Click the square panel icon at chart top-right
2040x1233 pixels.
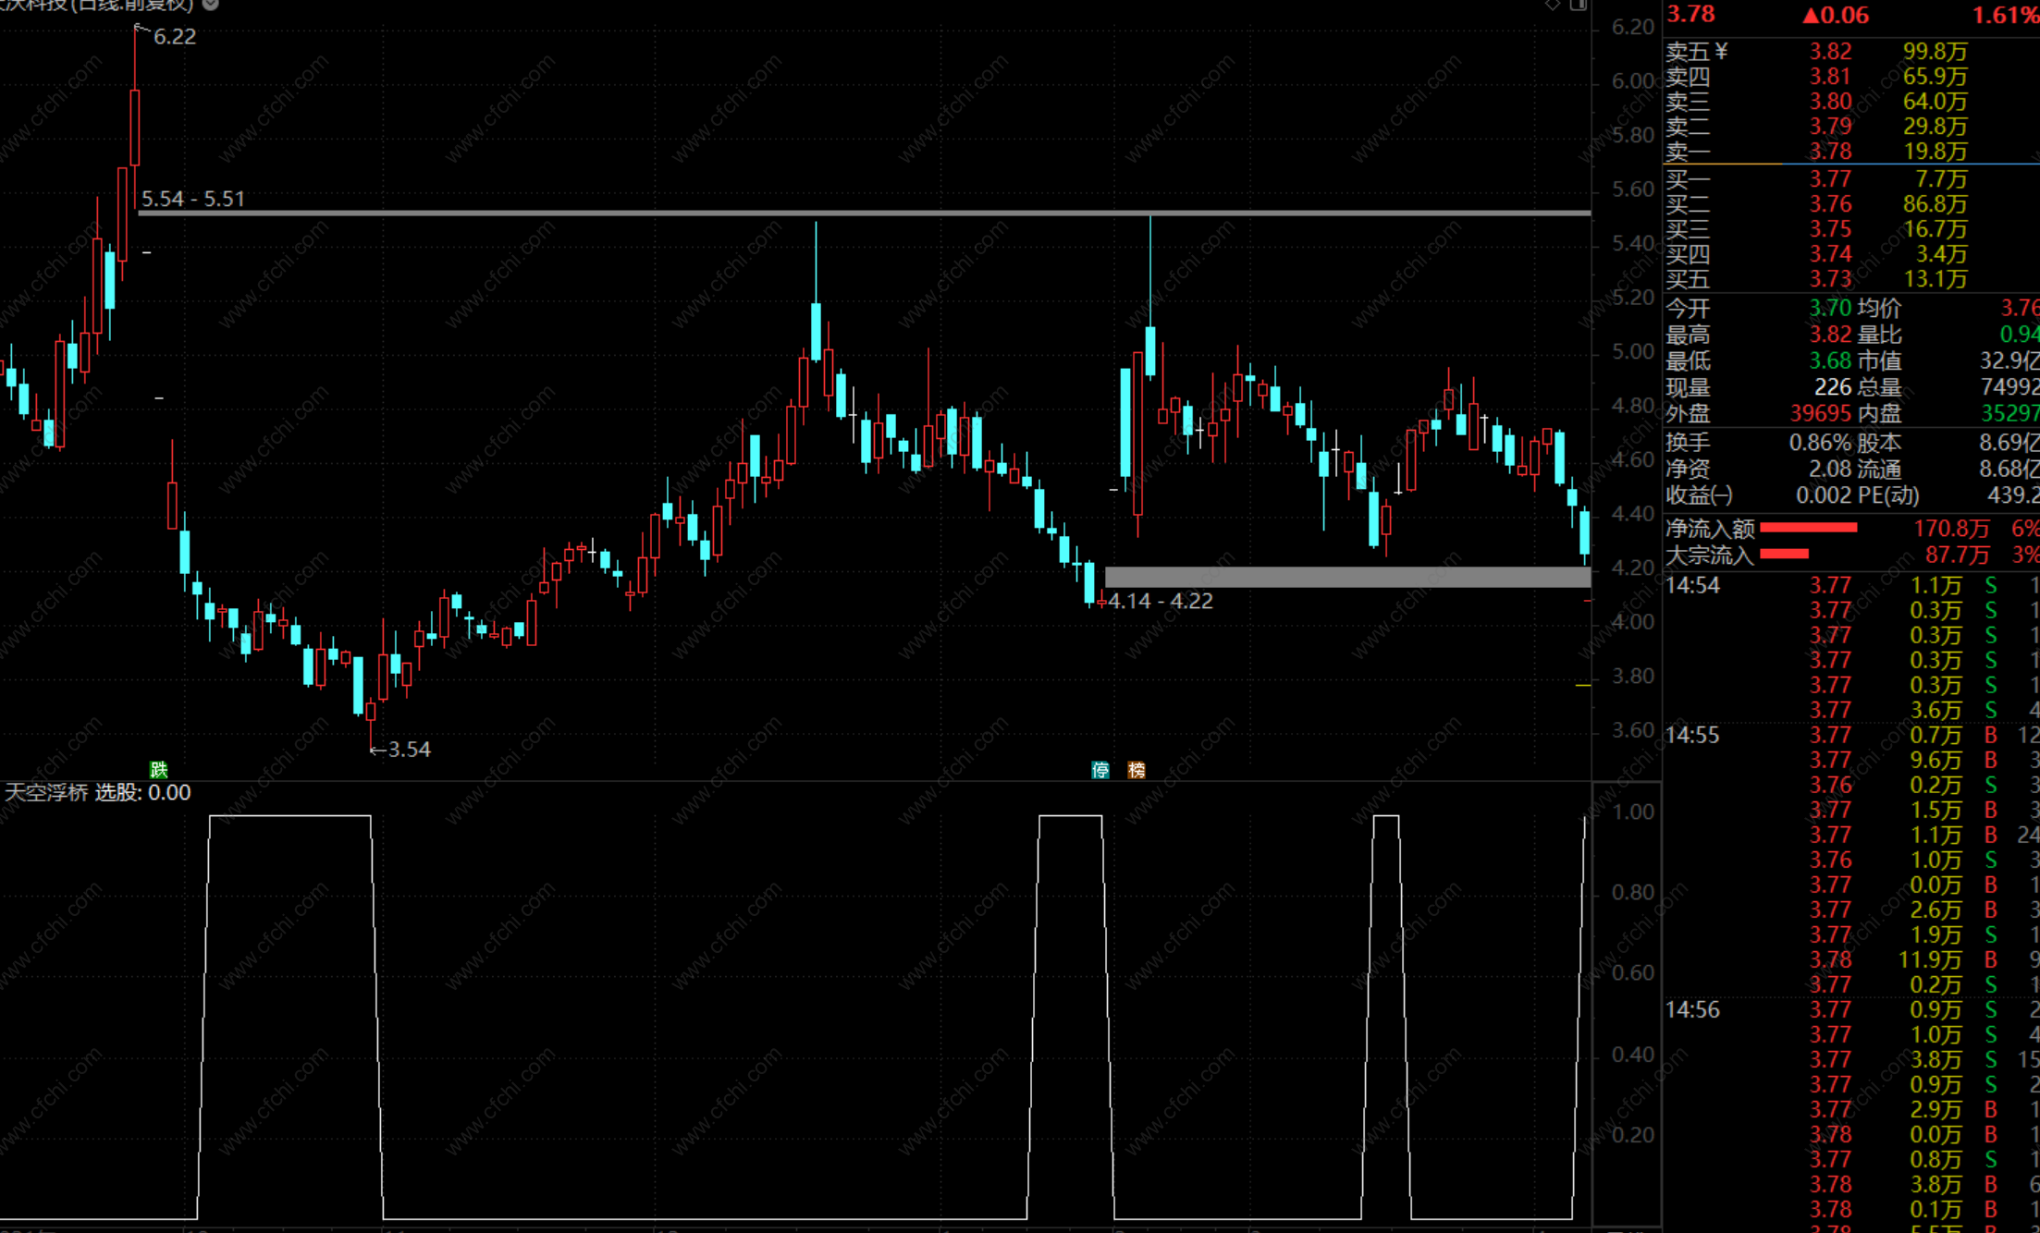(x=1578, y=6)
